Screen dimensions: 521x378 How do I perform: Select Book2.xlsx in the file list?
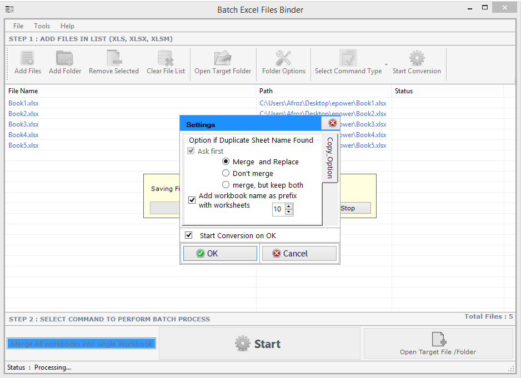[23, 114]
